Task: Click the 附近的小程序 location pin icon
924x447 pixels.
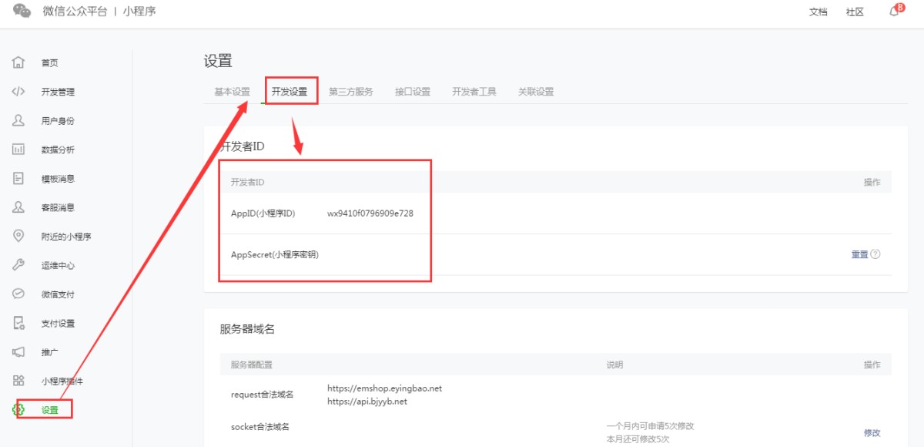Action: point(18,236)
